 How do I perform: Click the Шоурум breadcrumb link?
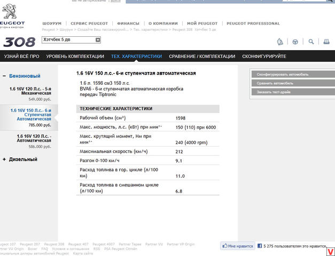66,30
